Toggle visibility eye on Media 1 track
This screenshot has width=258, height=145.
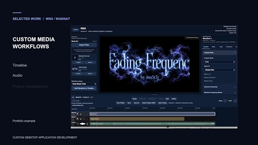coord(77,119)
